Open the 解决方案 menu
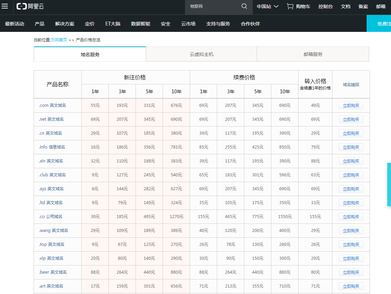The image size is (391, 294). point(65,24)
